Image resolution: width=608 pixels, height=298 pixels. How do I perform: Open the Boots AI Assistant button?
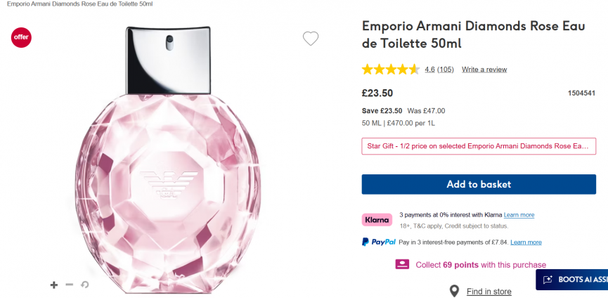576,279
